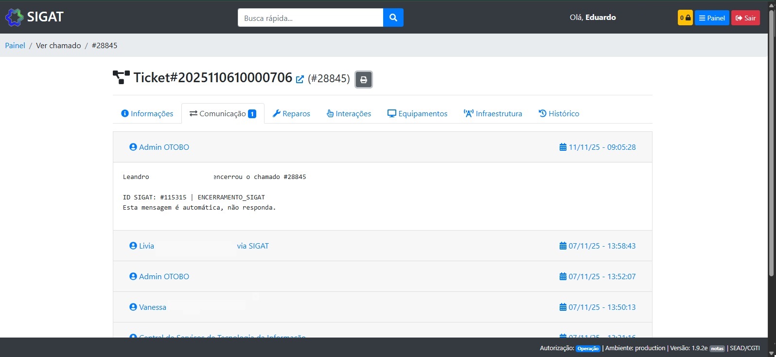Click user avatar icon beside Vanessa
Image resolution: width=776 pixels, height=357 pixels.
coord(133,307)
